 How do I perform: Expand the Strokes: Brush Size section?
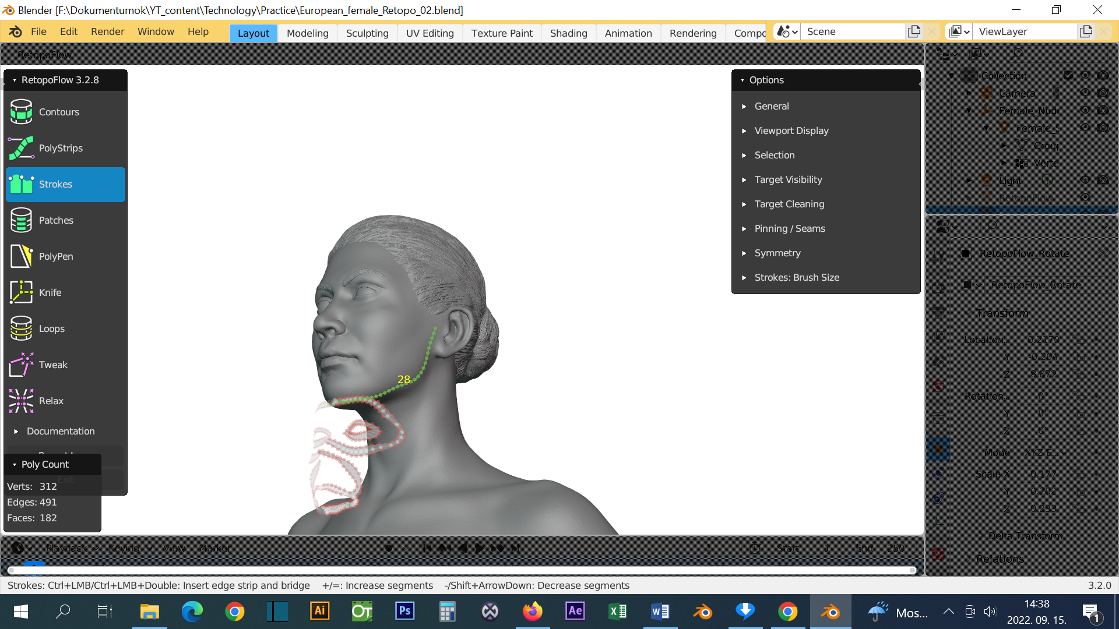point(796,277)
